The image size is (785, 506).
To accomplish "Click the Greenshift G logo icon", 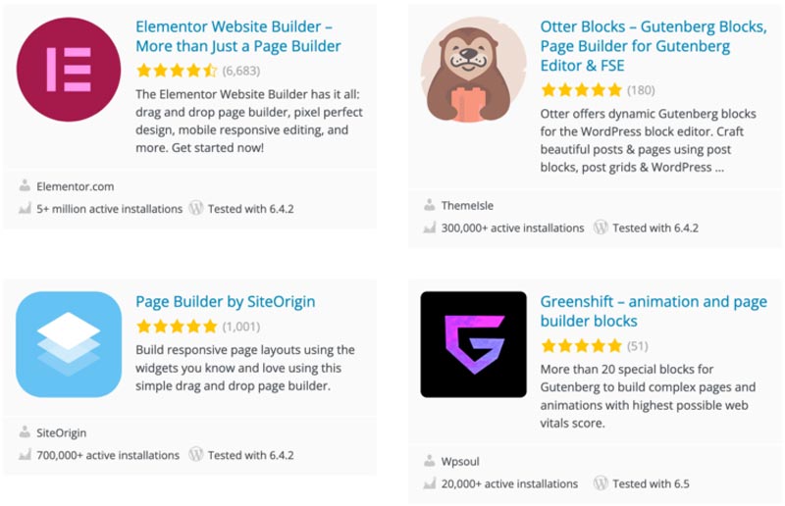I will (473, 344).
